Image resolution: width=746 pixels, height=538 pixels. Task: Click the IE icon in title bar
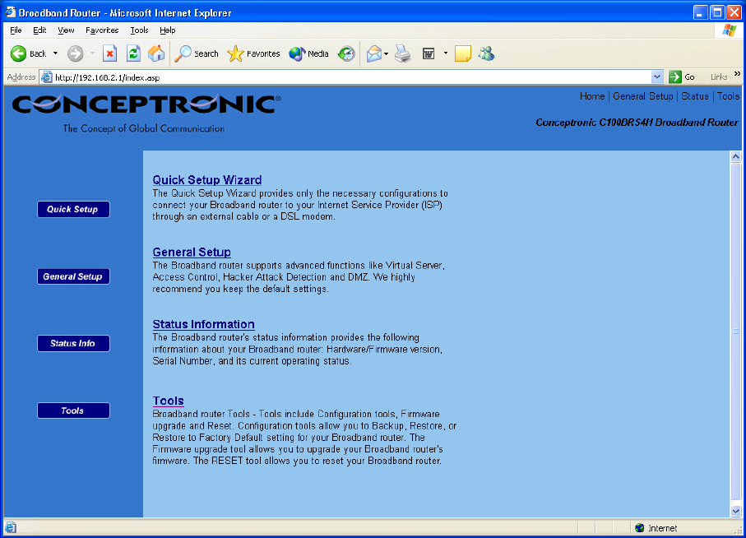coord(11,12)
